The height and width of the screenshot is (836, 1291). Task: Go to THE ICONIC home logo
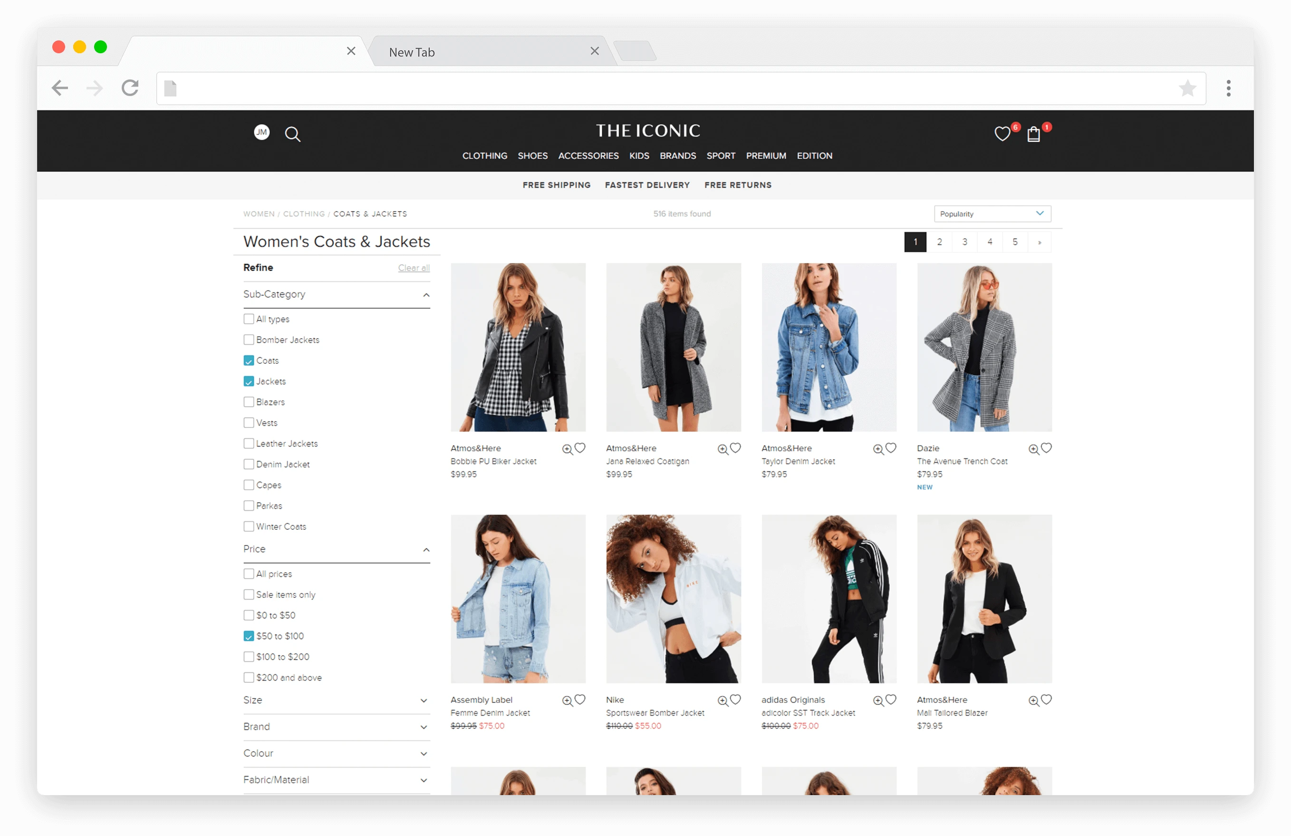[648, 131]
